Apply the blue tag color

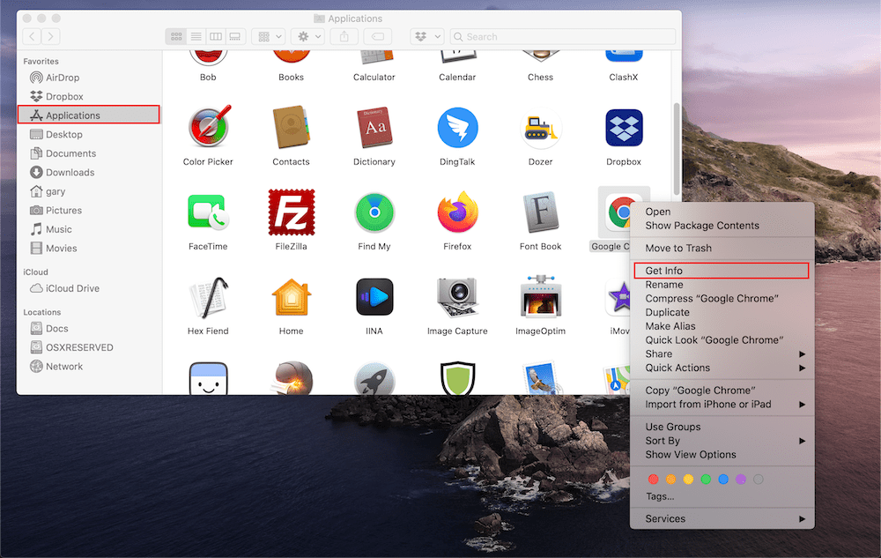[723, 480]
